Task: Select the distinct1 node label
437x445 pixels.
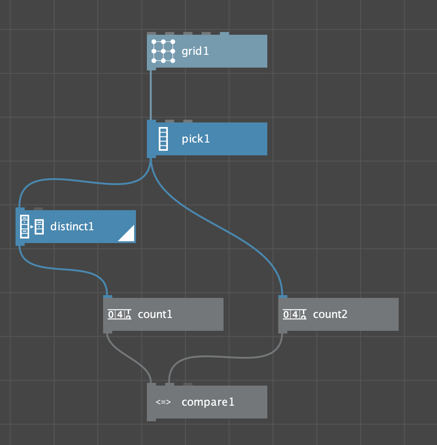Action: pos(72,227)
